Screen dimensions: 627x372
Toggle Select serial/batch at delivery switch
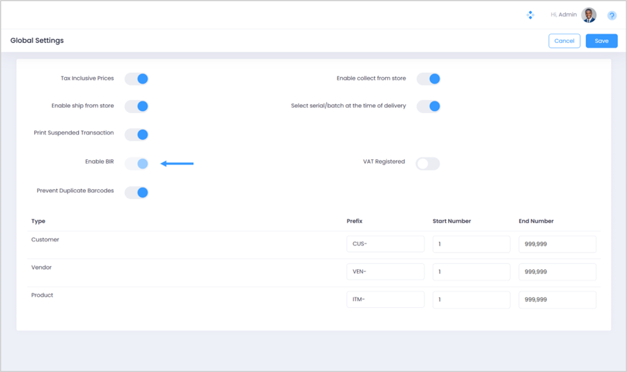click(428, 106)
